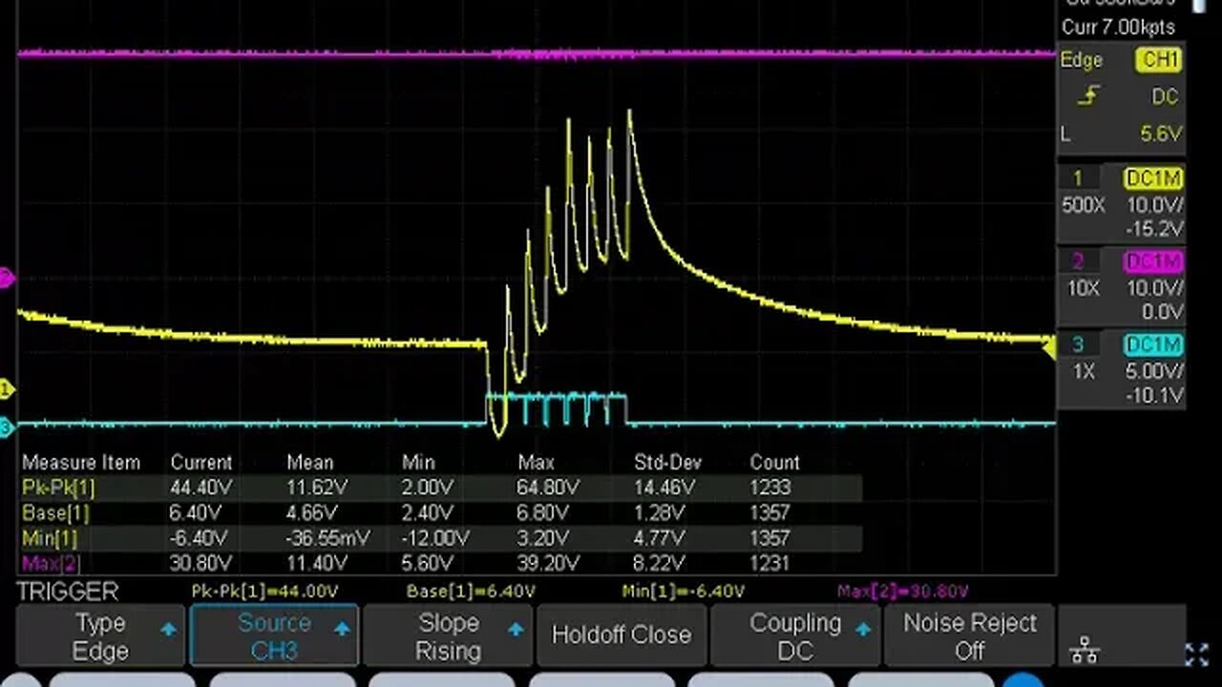Toggle Noise Reject Off

pos(969,636)
